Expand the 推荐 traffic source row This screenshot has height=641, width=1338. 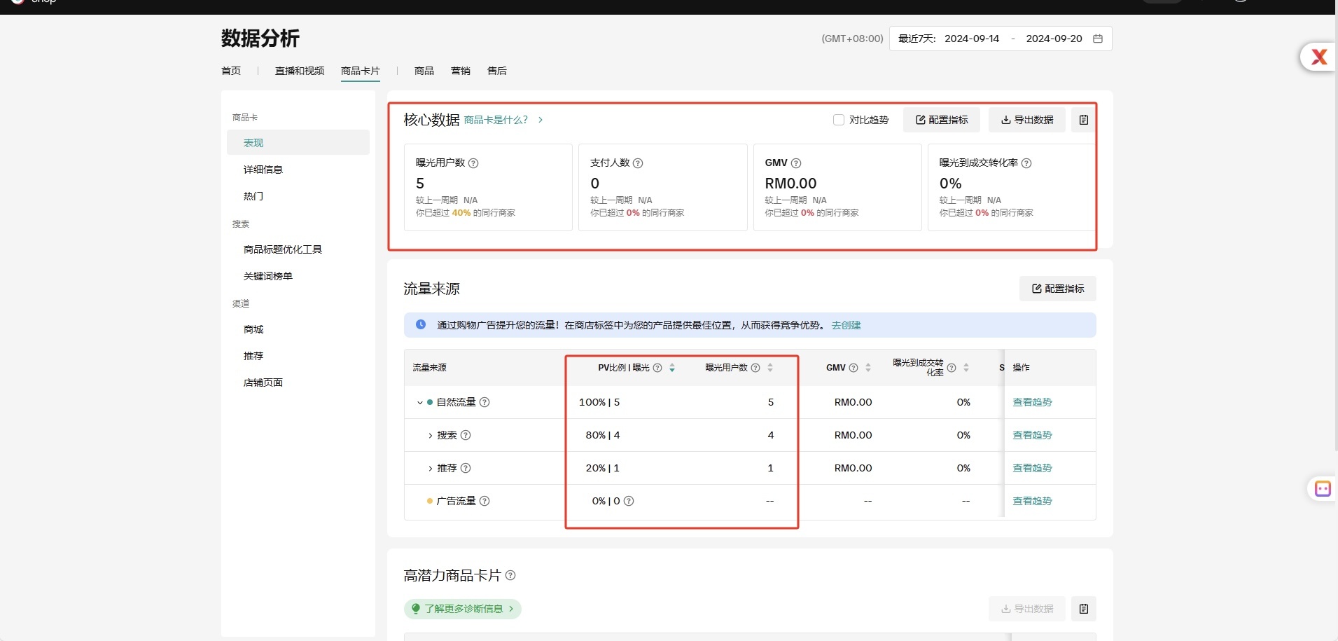(430, 469)
